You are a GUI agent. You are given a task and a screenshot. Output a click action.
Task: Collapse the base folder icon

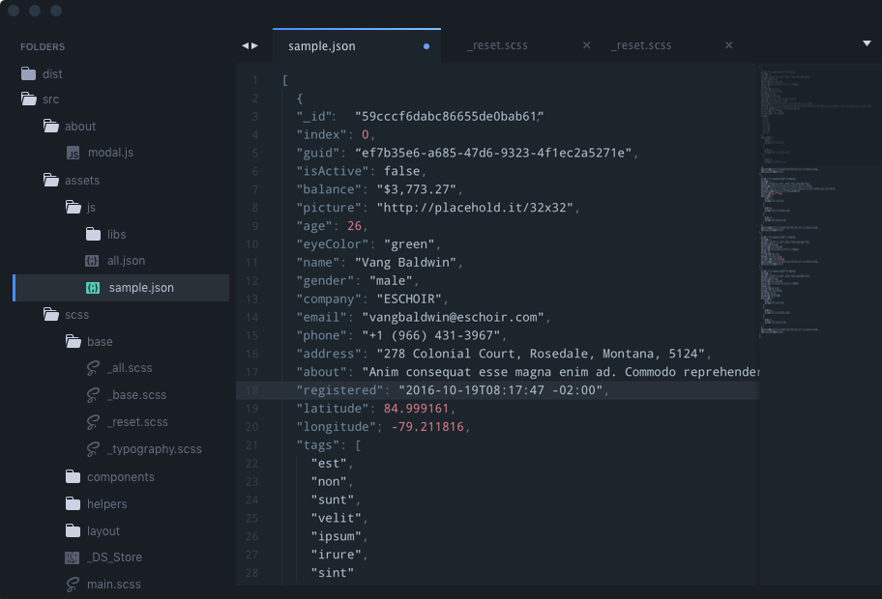point(73,341)
